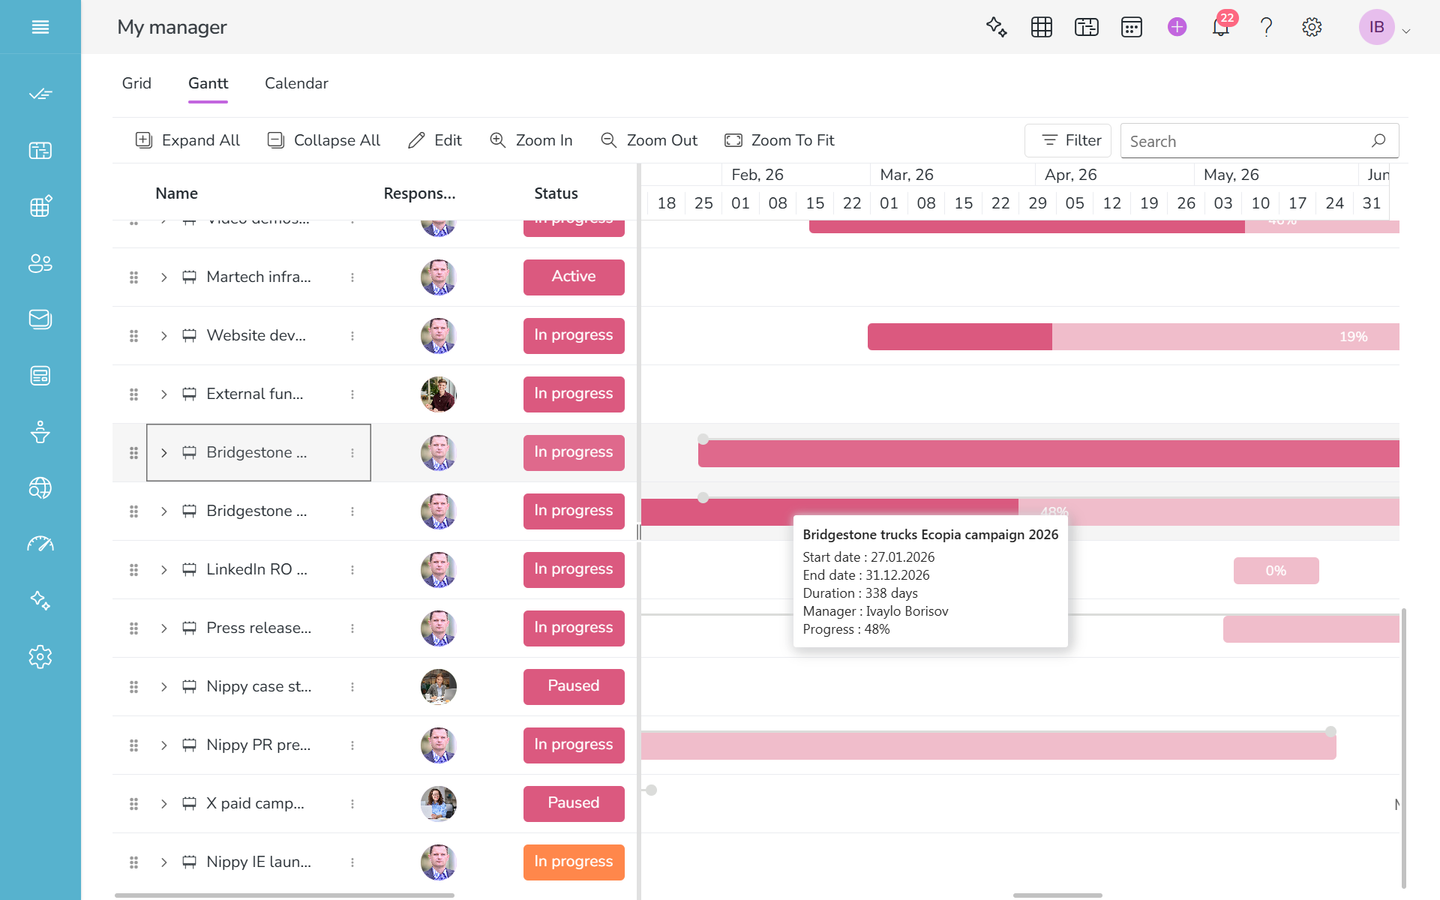Click Nippy PR pre... Gantt bar
This screenshot has width=1440, height=900.
988,746
